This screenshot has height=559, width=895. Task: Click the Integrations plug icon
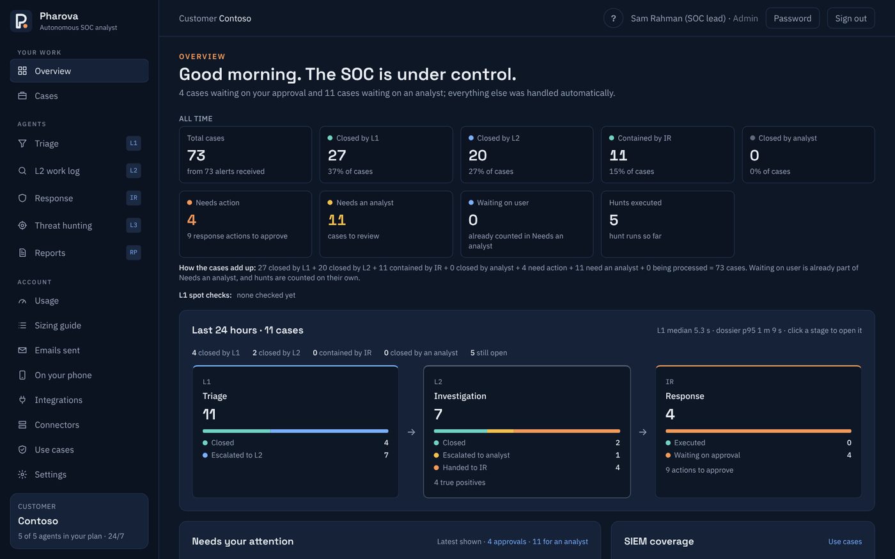coord(22,400)
